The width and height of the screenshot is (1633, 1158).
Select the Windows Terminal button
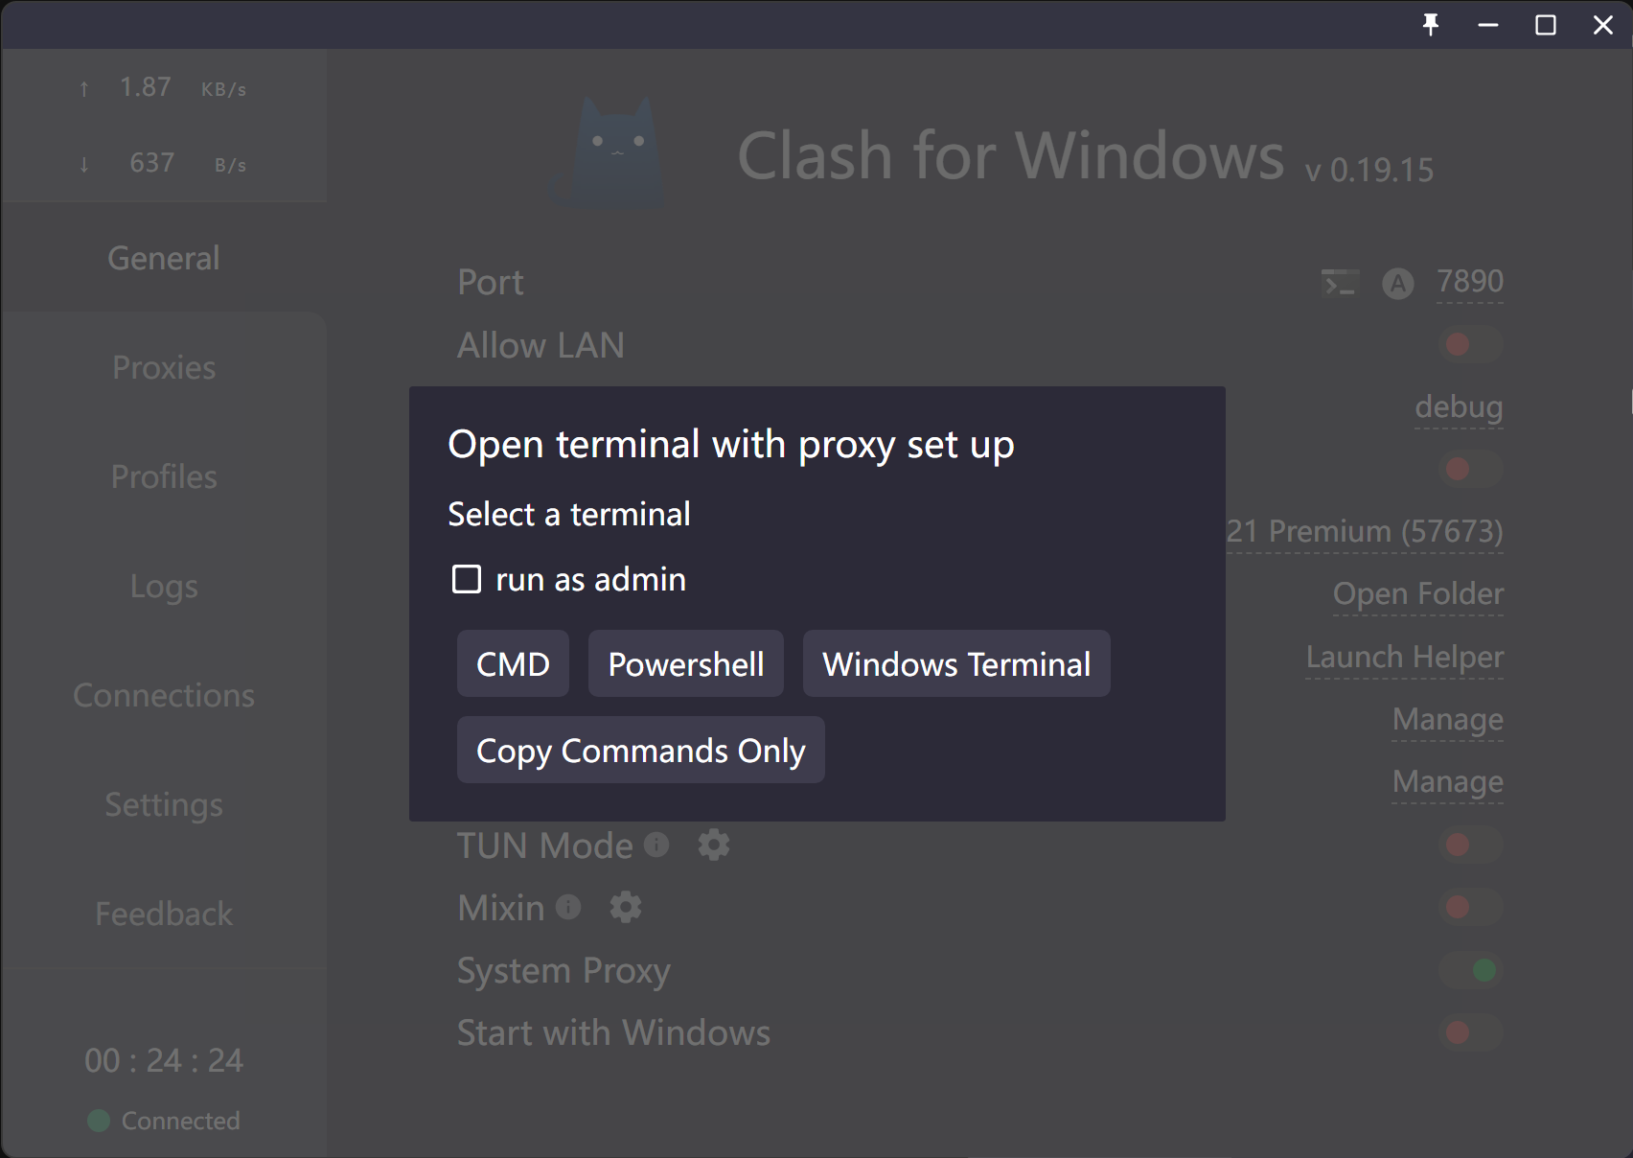point(956,663)
